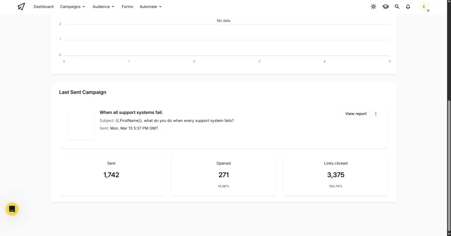Screen dimensions: 451x236
Task: Open campaign more options three-dot icon
Action: pos(376,114)
